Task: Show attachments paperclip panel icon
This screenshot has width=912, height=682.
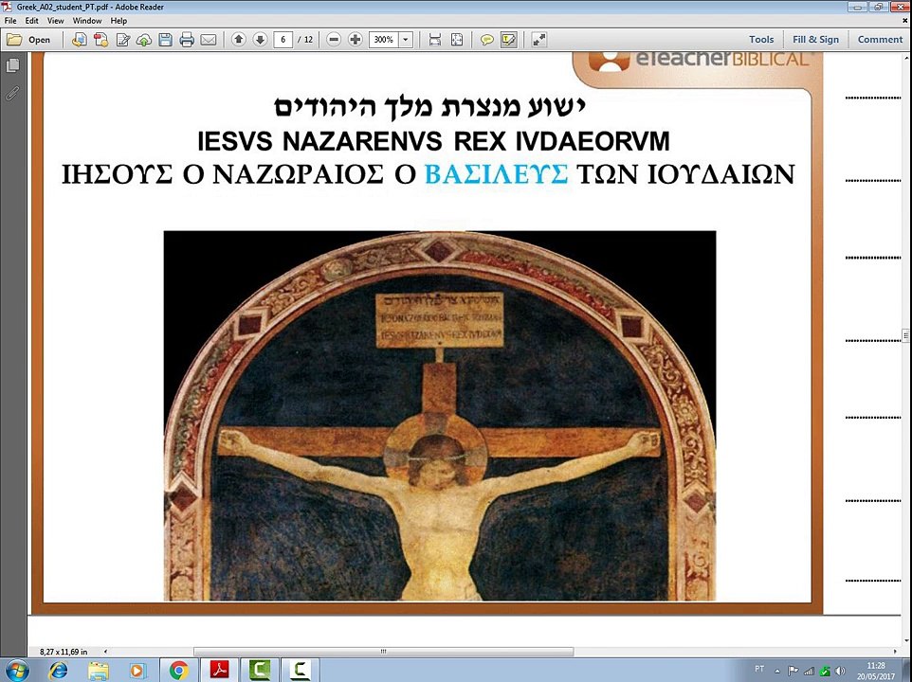Action: [12, 93]
